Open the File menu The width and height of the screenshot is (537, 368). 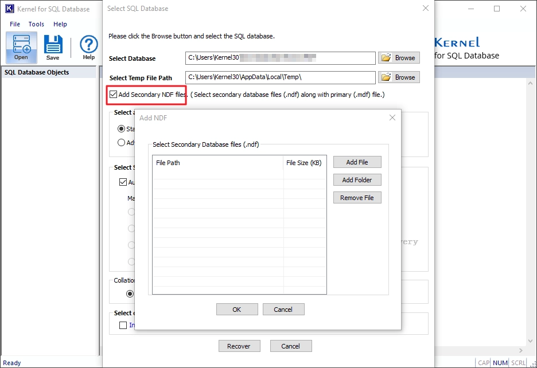(15, 24)
